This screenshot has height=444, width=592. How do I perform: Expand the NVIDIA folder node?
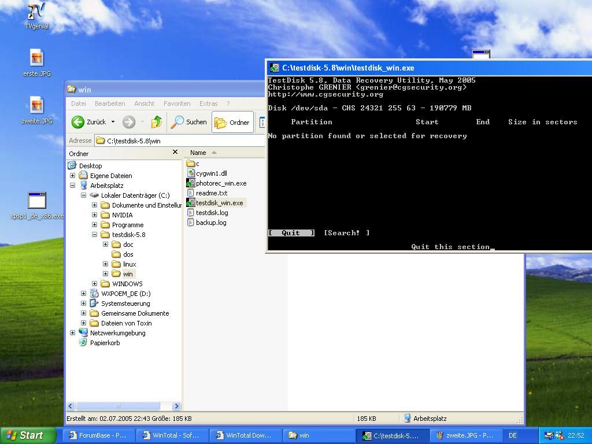coord(94,215)
